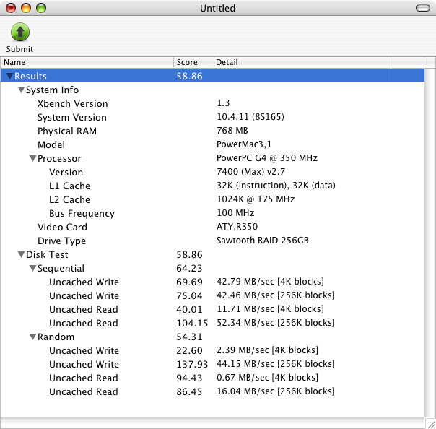This screenshot has width=436, height=429.
Task: Select the System Version row
Action: click(x=212, y=117)
